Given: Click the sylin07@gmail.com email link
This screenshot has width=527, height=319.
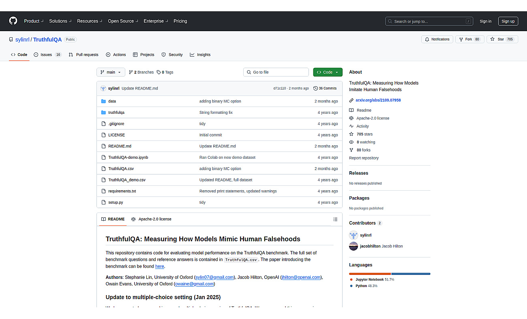Looking at the screenshot, I should 214,277.
